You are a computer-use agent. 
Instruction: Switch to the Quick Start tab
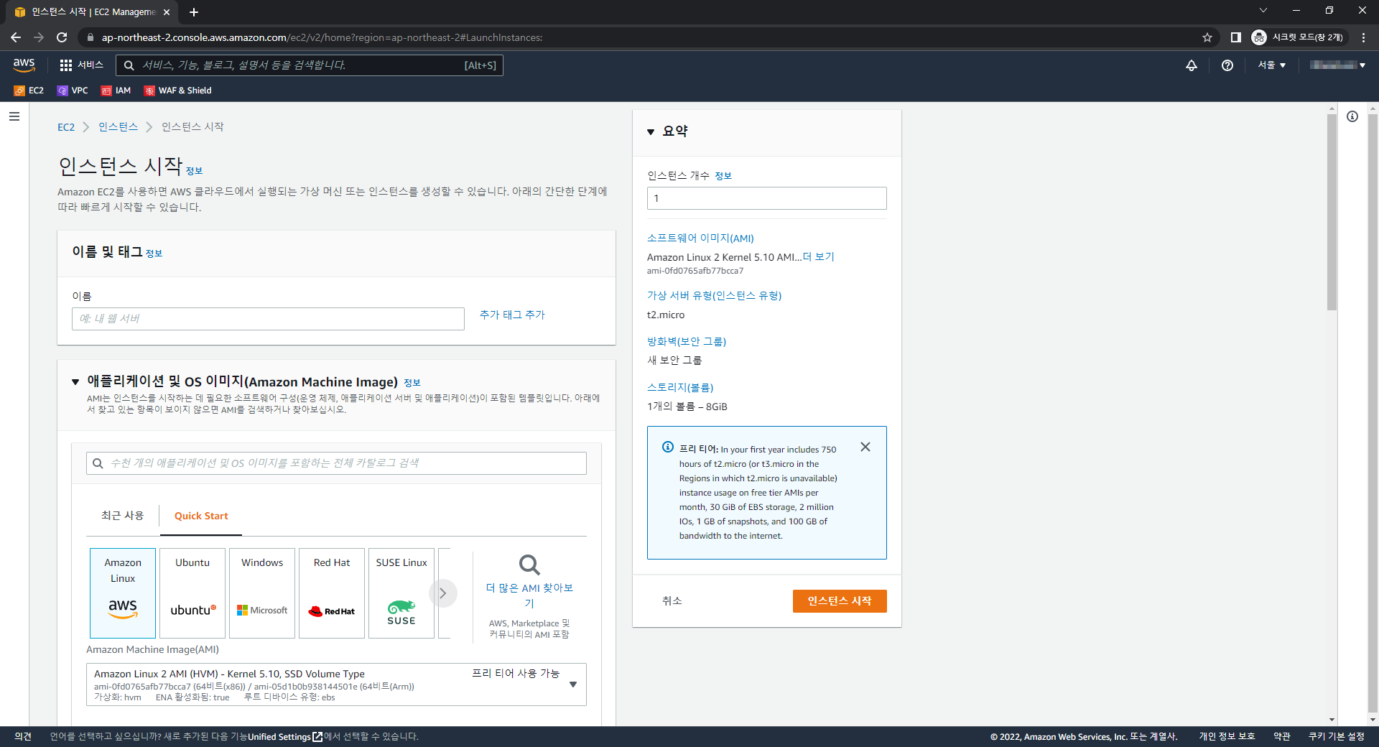click(201, 516)
